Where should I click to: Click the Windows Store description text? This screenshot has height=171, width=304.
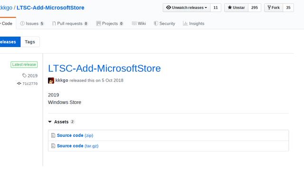click(x=65, y=102)
